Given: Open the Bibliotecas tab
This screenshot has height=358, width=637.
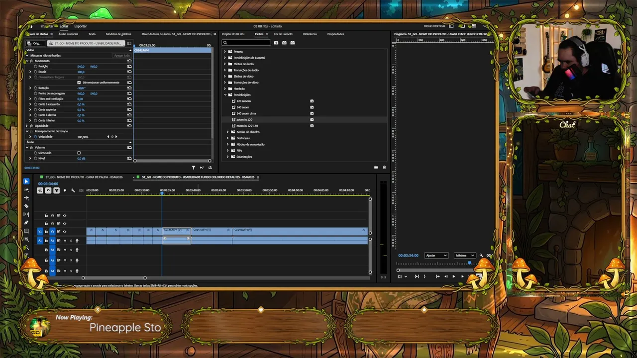Looking at the screenshot, I should click(x=310, y=34).
